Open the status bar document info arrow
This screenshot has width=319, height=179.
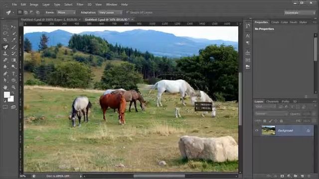click(81, 176)
